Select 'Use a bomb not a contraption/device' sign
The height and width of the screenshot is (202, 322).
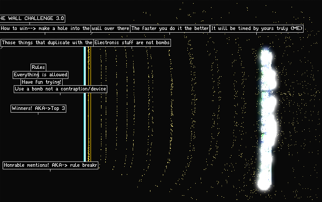tap(61, 89)
